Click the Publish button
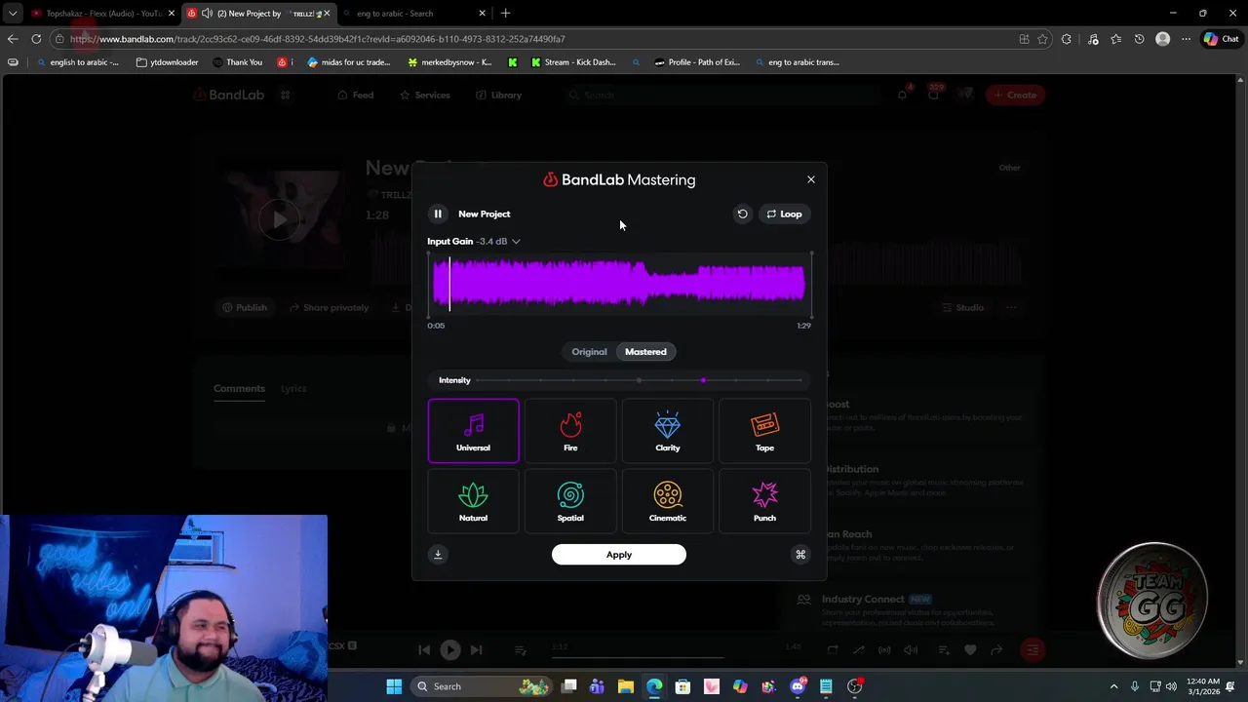The width and height of the screenshot is (1248, 702). [x=244, y=307]
